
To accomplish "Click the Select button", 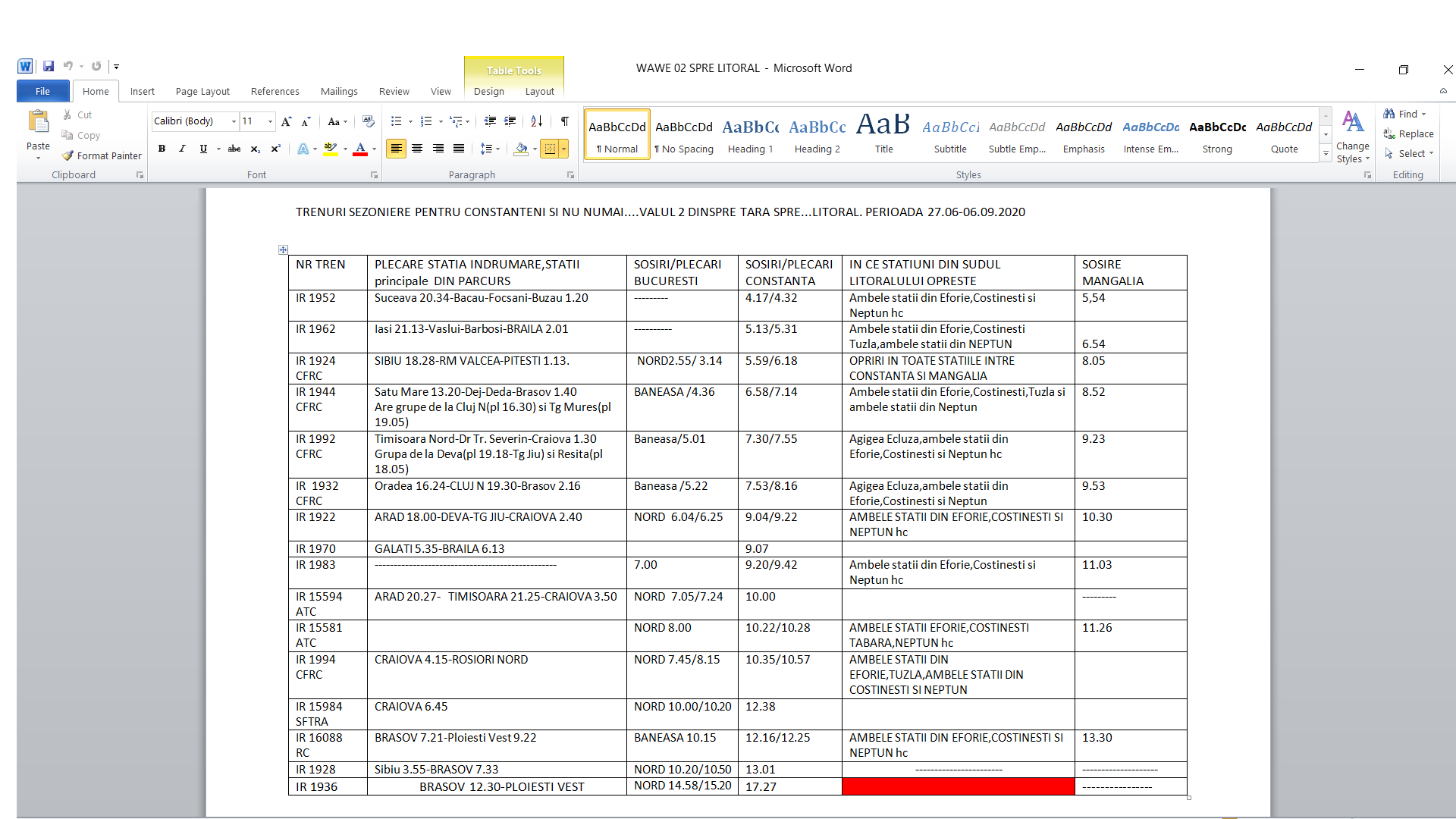I will coord(1409,153).
